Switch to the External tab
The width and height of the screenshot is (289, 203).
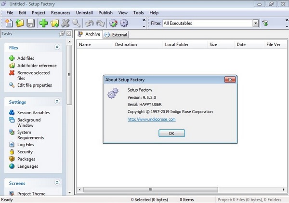point(116,35)
